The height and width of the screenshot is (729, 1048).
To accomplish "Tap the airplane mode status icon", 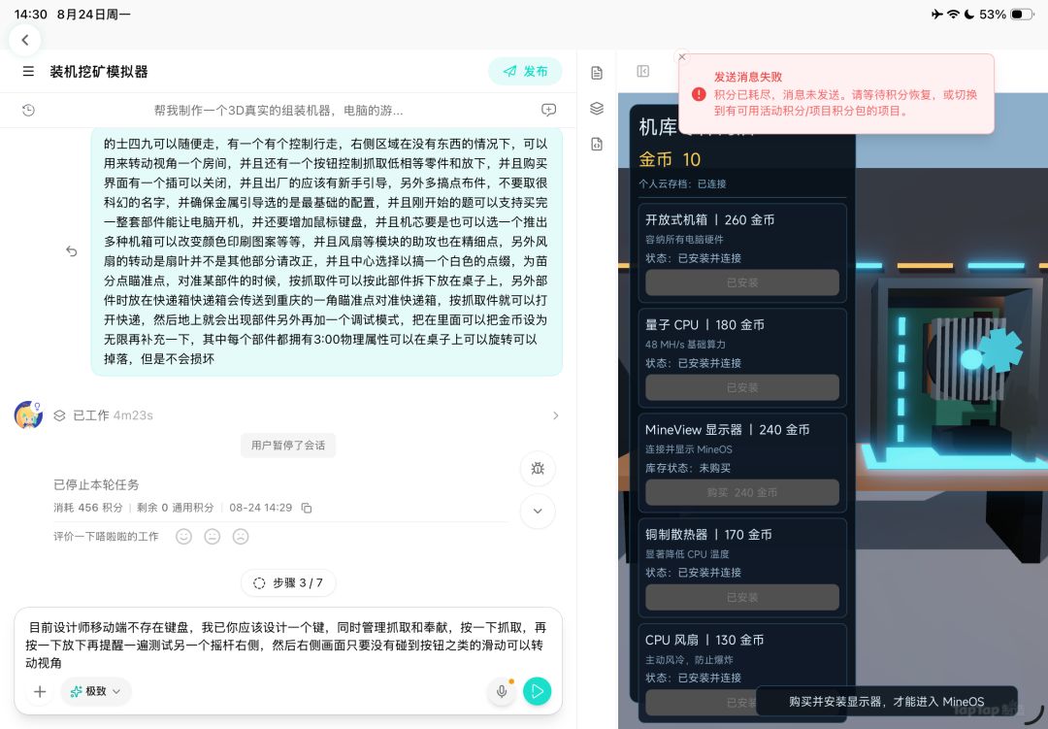I will (937, 14).
